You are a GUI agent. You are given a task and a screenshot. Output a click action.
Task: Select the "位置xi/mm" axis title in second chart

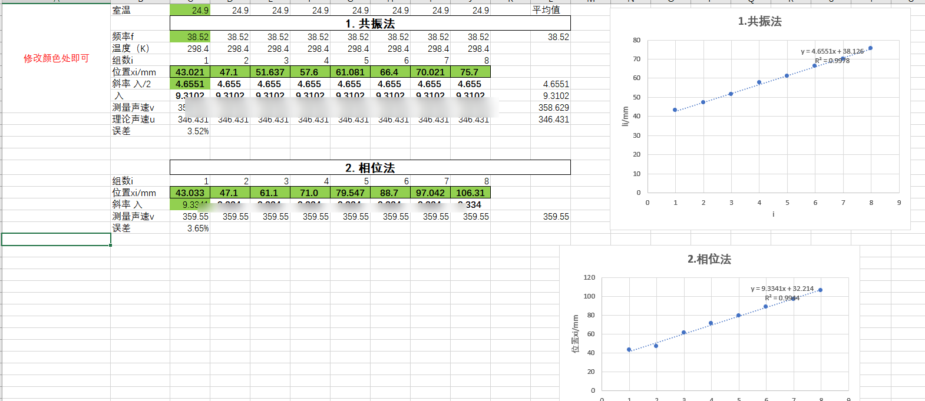tap(575, 333)
